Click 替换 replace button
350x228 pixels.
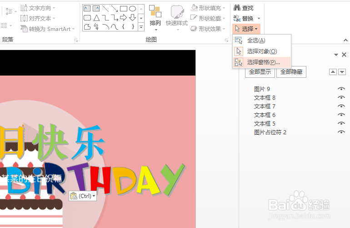[244, 18]
